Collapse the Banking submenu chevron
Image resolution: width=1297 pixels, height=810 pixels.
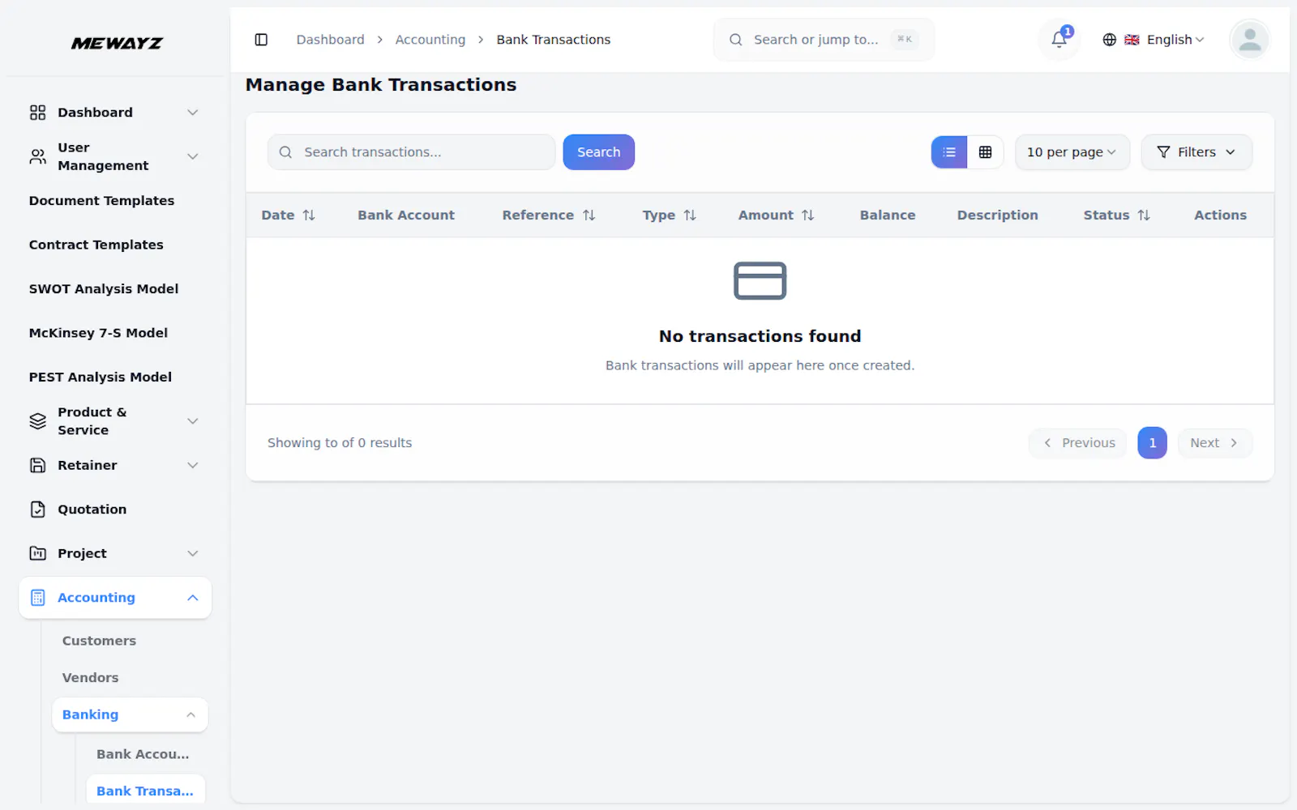(x=190, y=715)
